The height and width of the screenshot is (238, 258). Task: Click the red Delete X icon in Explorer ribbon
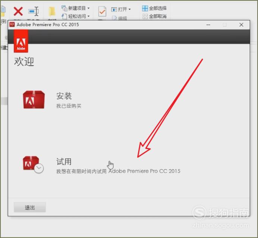[x=18, y=11]
